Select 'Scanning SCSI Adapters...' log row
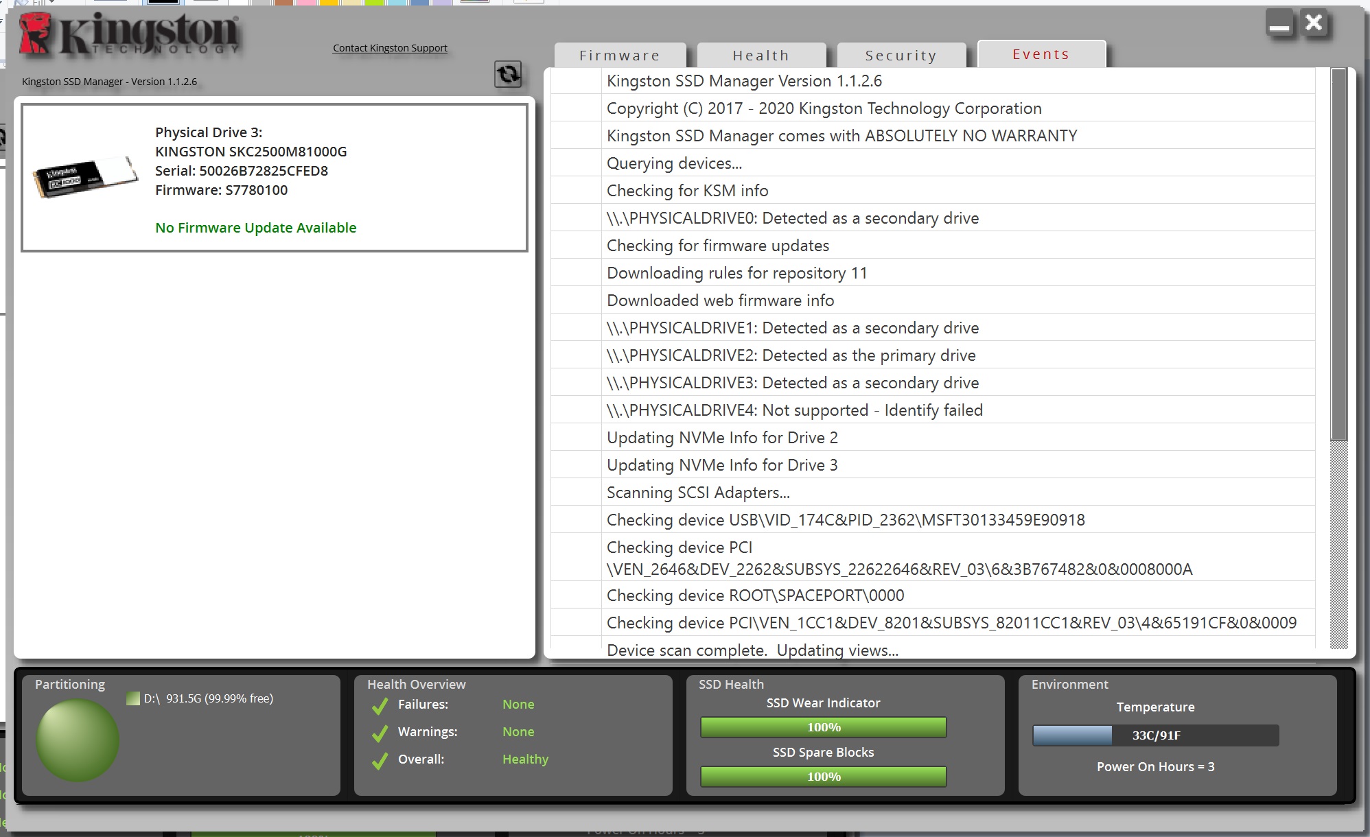This screenshot has width=1370, height=837. pos(933,492)
